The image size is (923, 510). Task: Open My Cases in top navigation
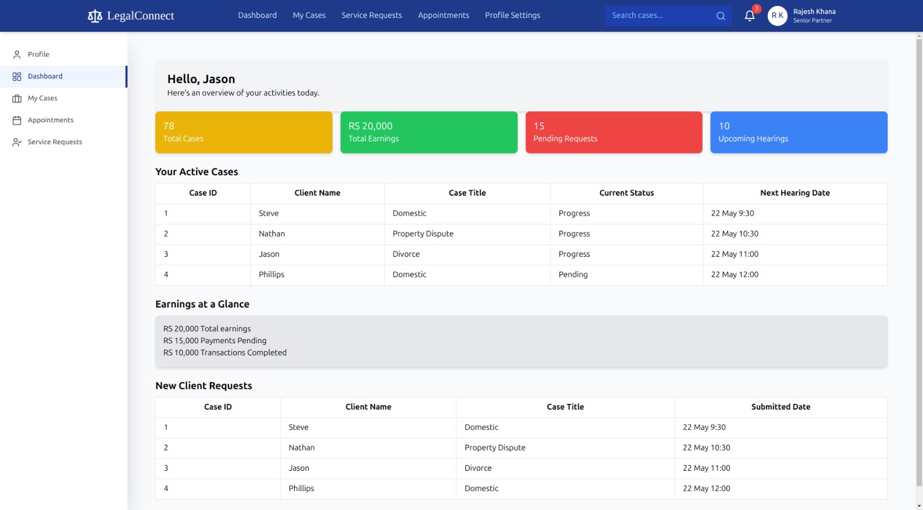point(309,15)
